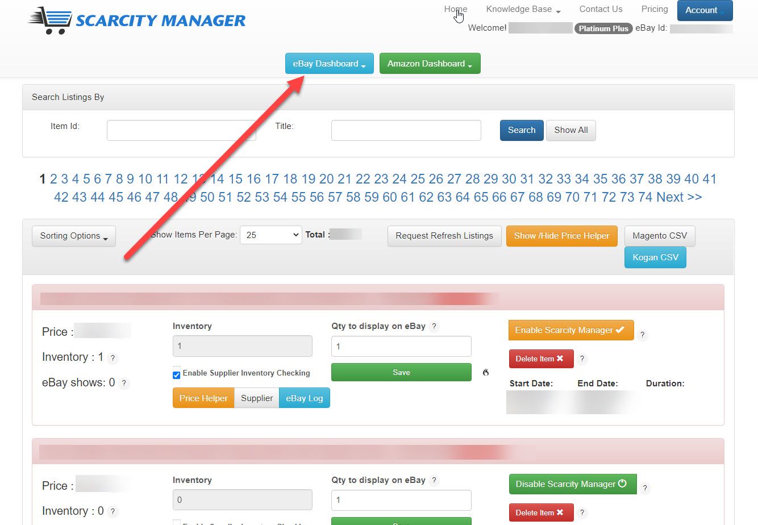758x525 pixels.
Task: Go to page 10 of listings
Action: pyautogui.click(x=145, y=179)
